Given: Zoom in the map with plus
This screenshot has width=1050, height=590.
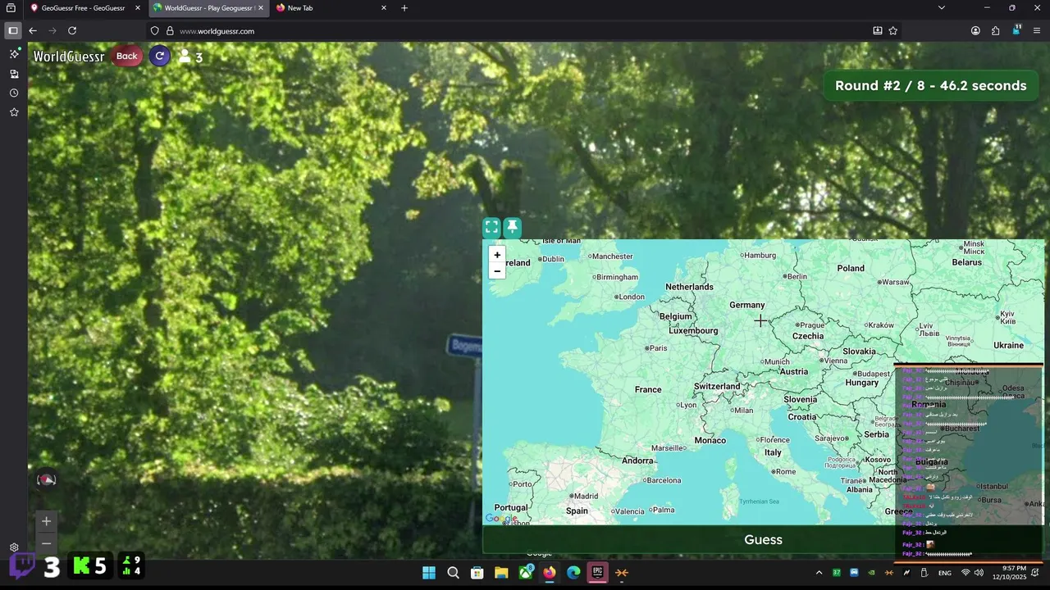Looking at the screenshot, I should pos(497,255).
